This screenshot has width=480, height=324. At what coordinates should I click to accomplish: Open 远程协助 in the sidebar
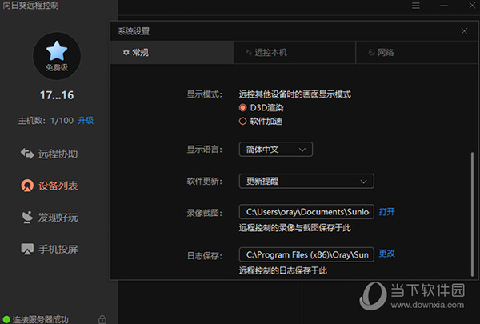tap(50, 154)
